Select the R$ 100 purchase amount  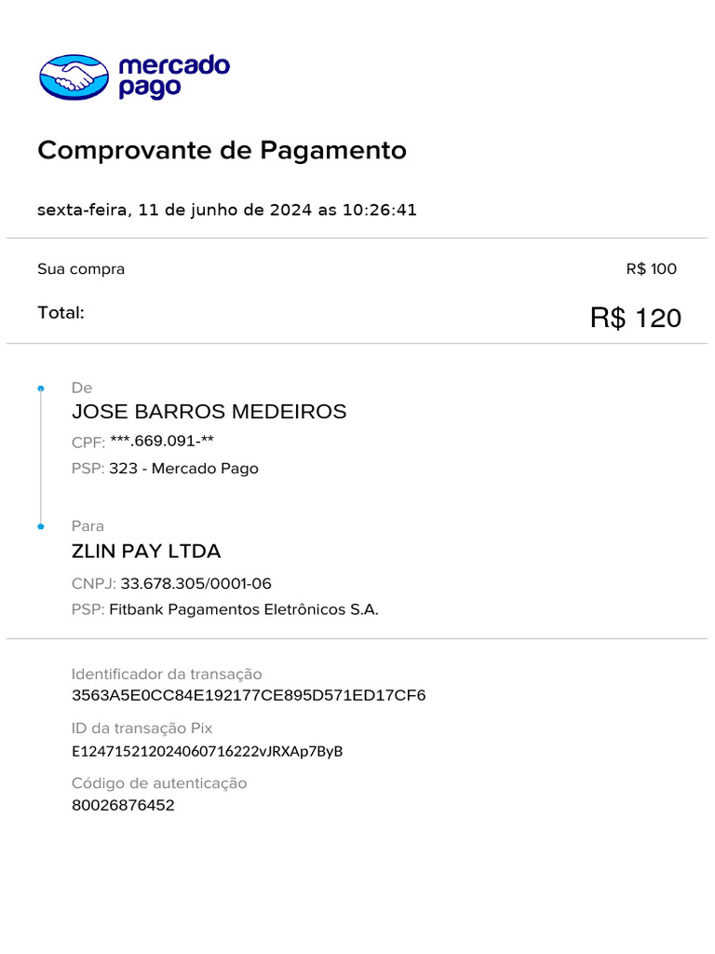[651, 269]
